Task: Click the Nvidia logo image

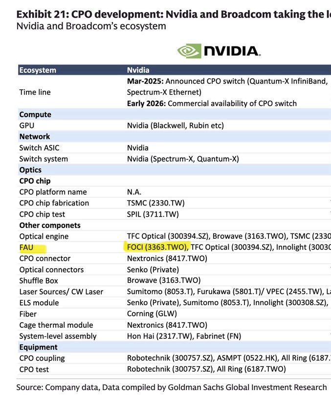Action: pos(219,51)
